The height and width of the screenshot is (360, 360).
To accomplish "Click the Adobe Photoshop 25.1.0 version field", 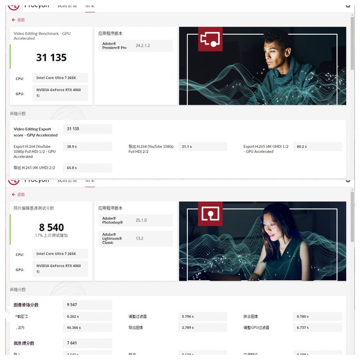I will pyautogui.click(x=136, y=220).
